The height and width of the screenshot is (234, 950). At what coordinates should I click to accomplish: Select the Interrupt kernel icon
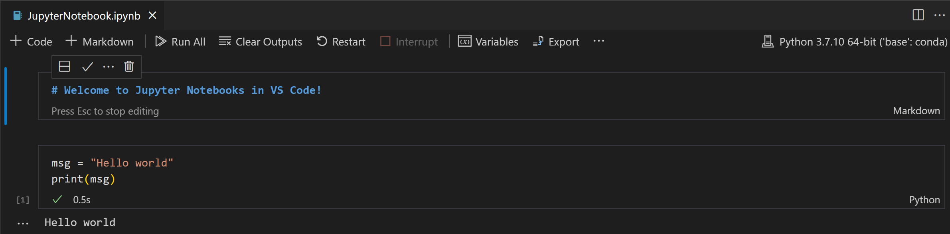[409, 41]
